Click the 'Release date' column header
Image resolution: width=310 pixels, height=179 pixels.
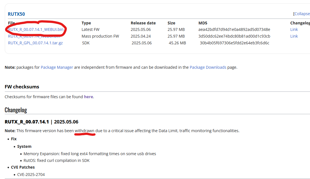tap(143, 23)
